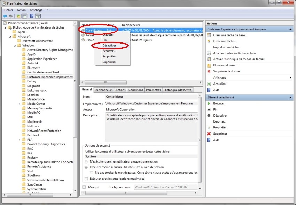Screen dimensions: 296x205
Task: Click the red Supprimer le dossier icon
Action: 209,71
